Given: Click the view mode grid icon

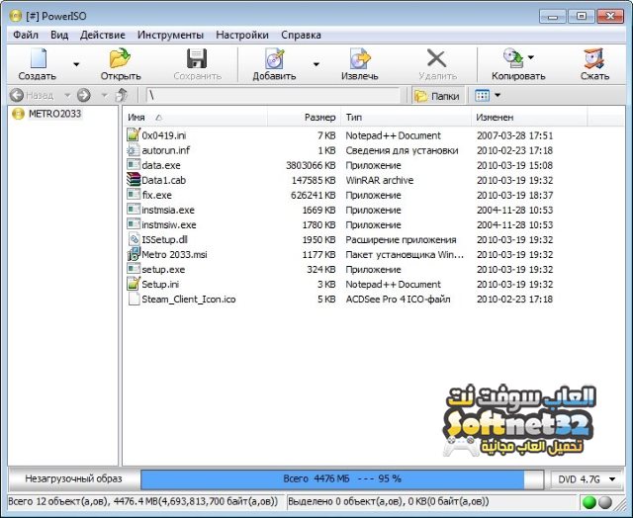Looking at the screenshot, I should (483, 96).
